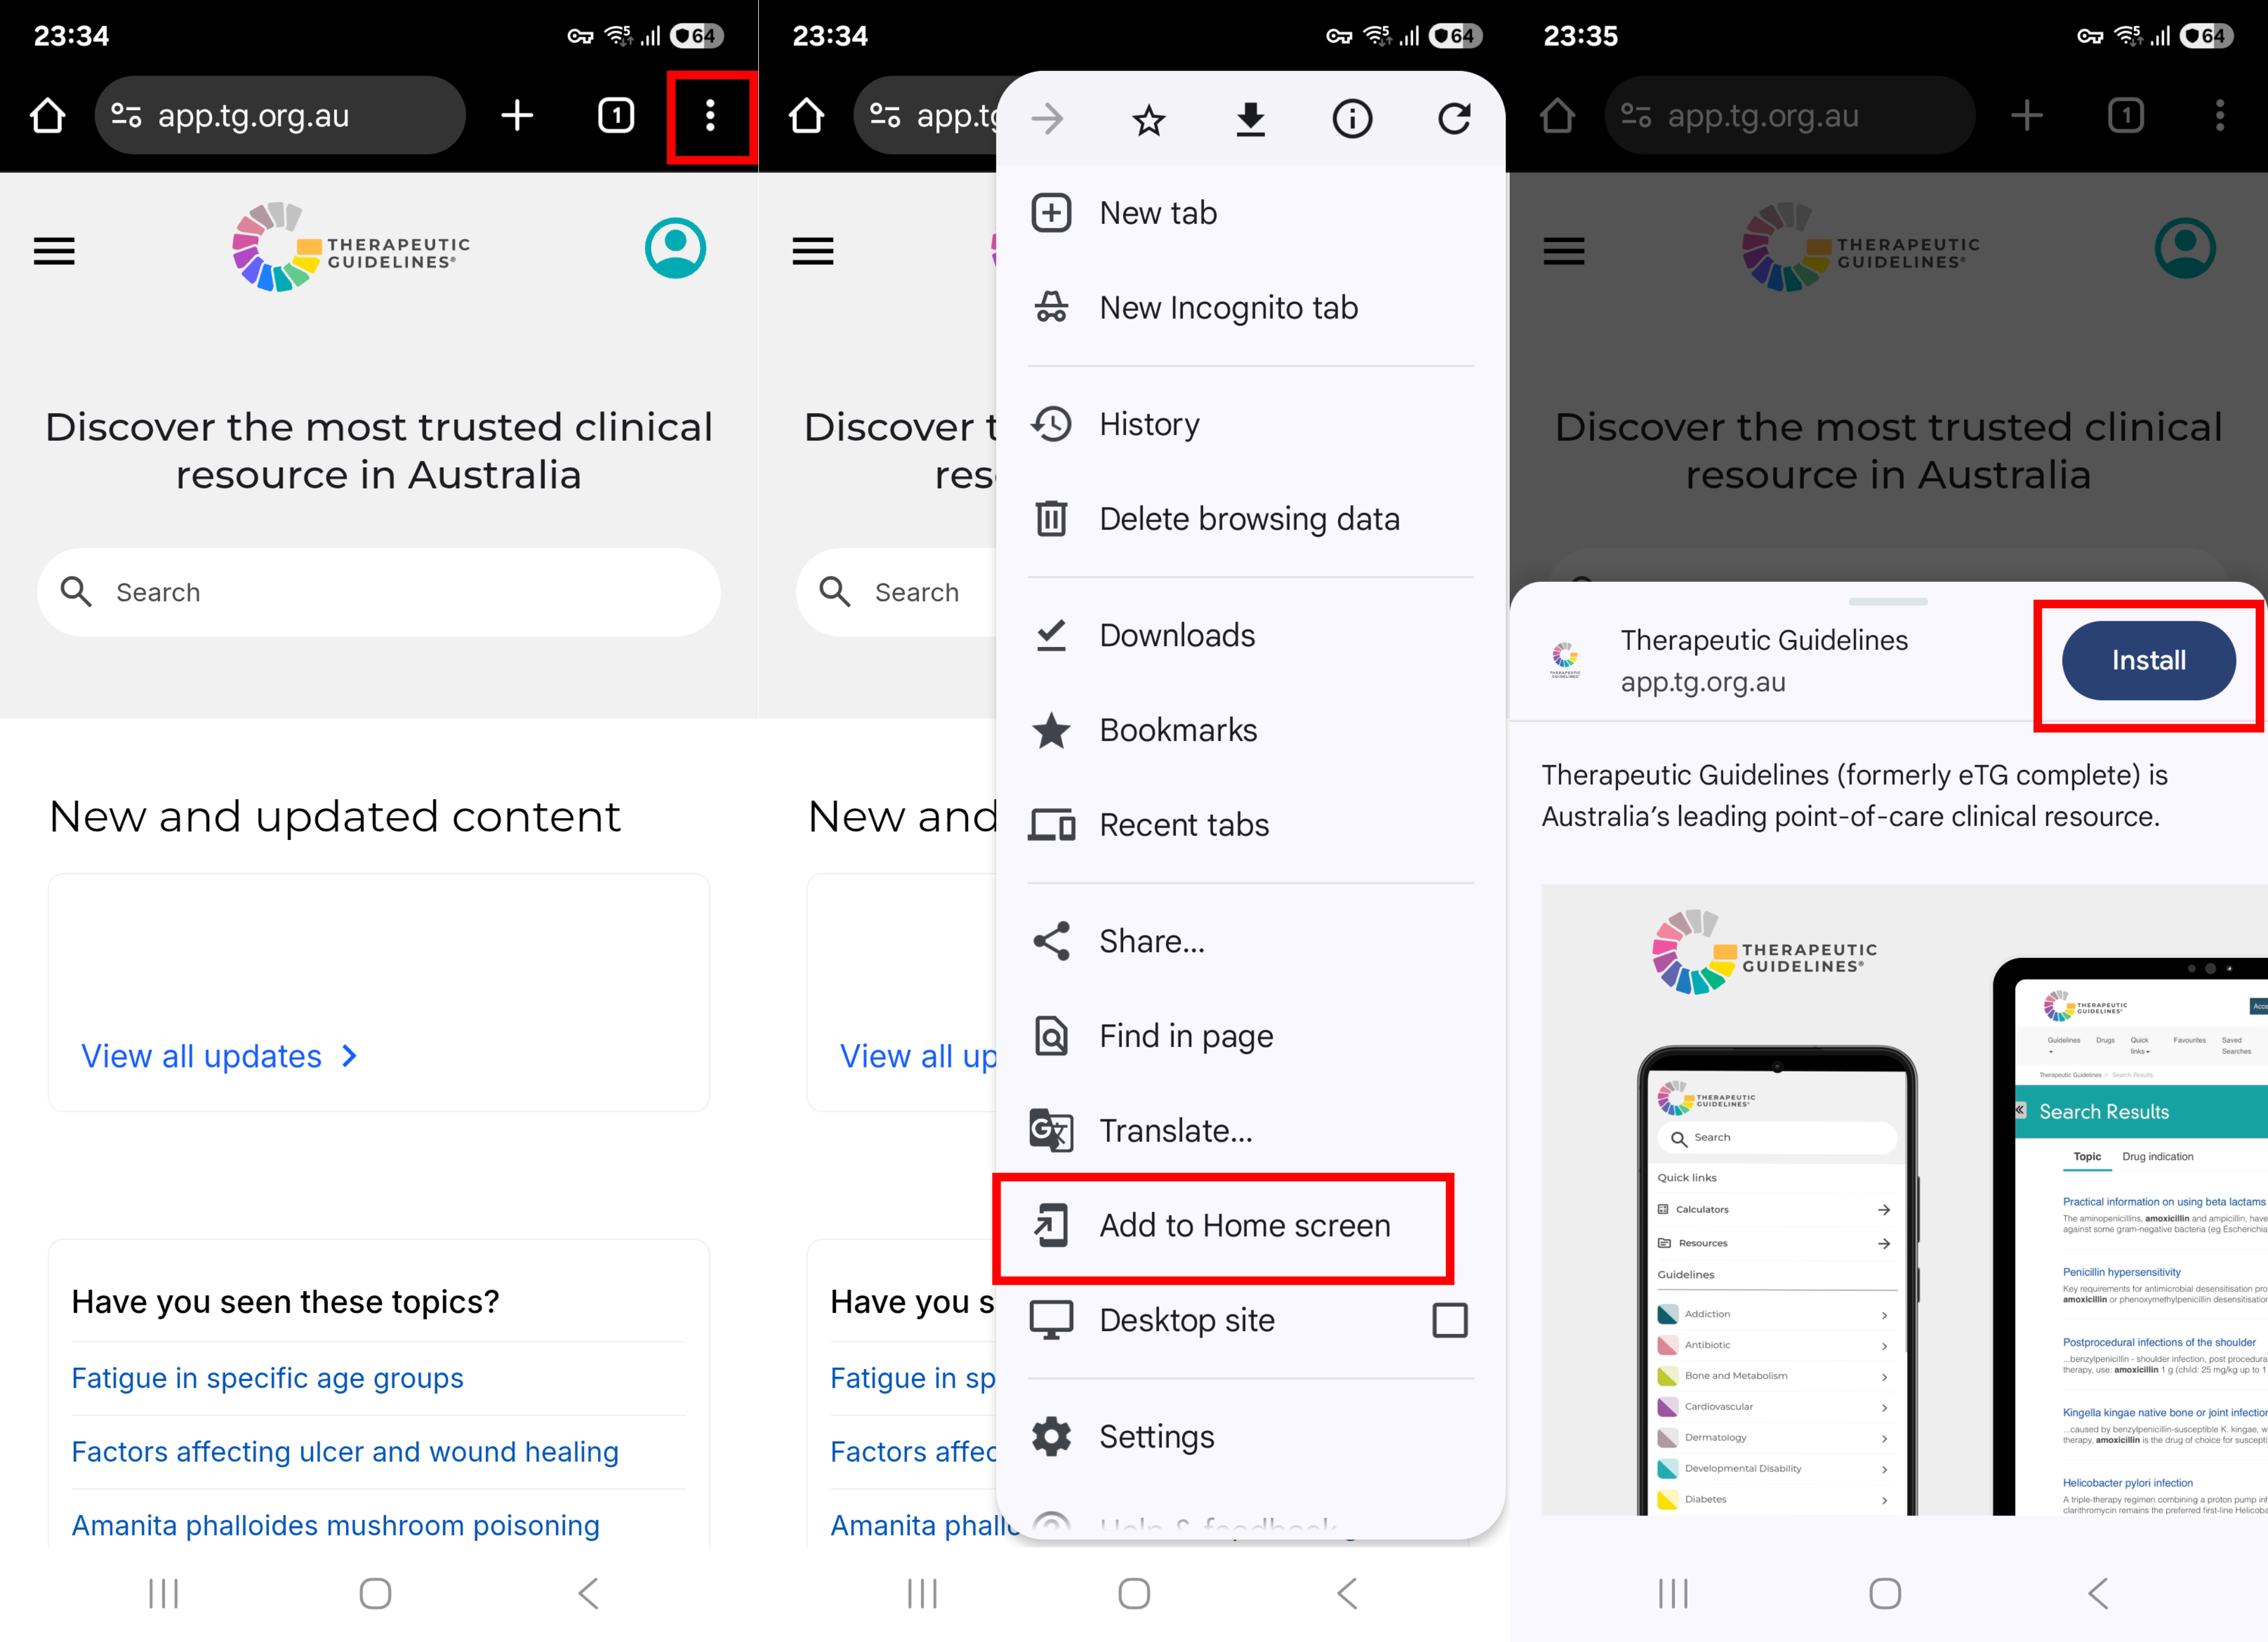This screenshot has height=1642, width=2268.
Task: Add a new tab with plus icon in first screen
Action: coord(517,116)
